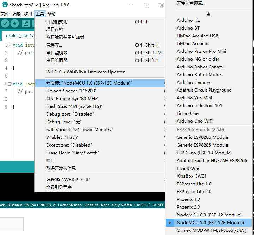Select Arduino Industrial 101 board
The width and height of the screenshot is (254, 235).
208,106
